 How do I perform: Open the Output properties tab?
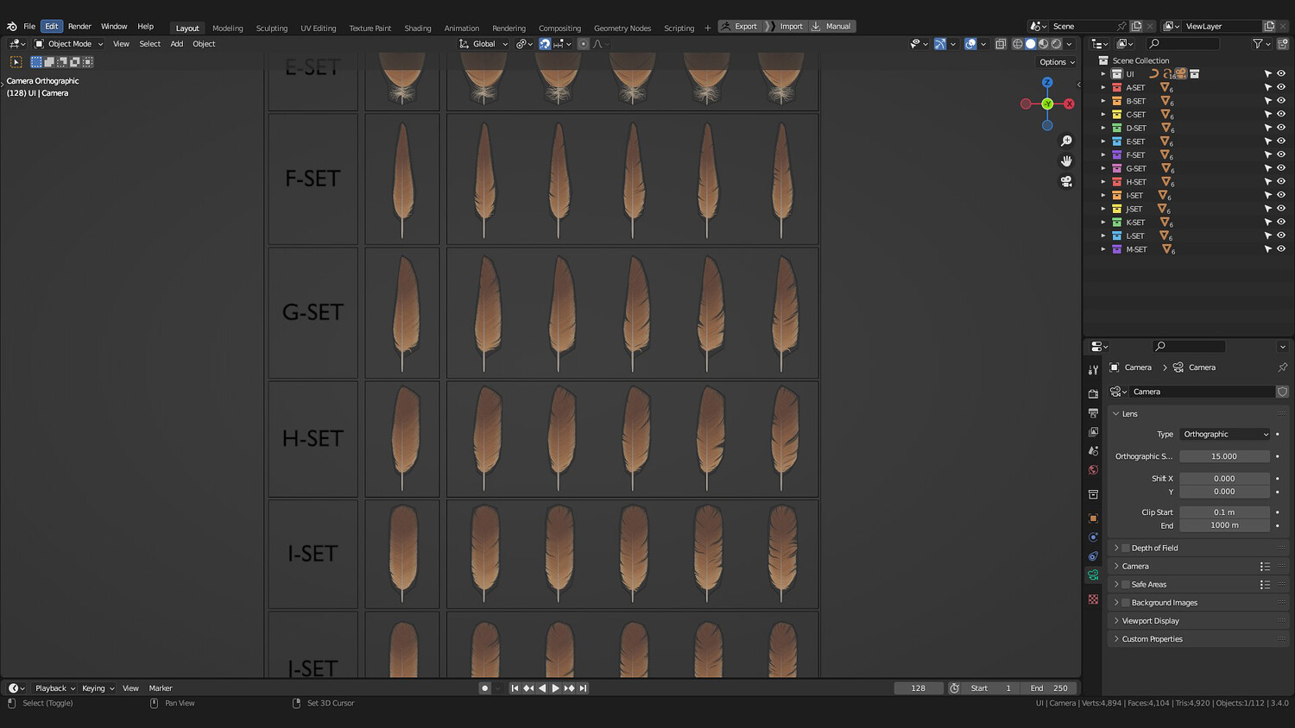tap(1093, 413)
